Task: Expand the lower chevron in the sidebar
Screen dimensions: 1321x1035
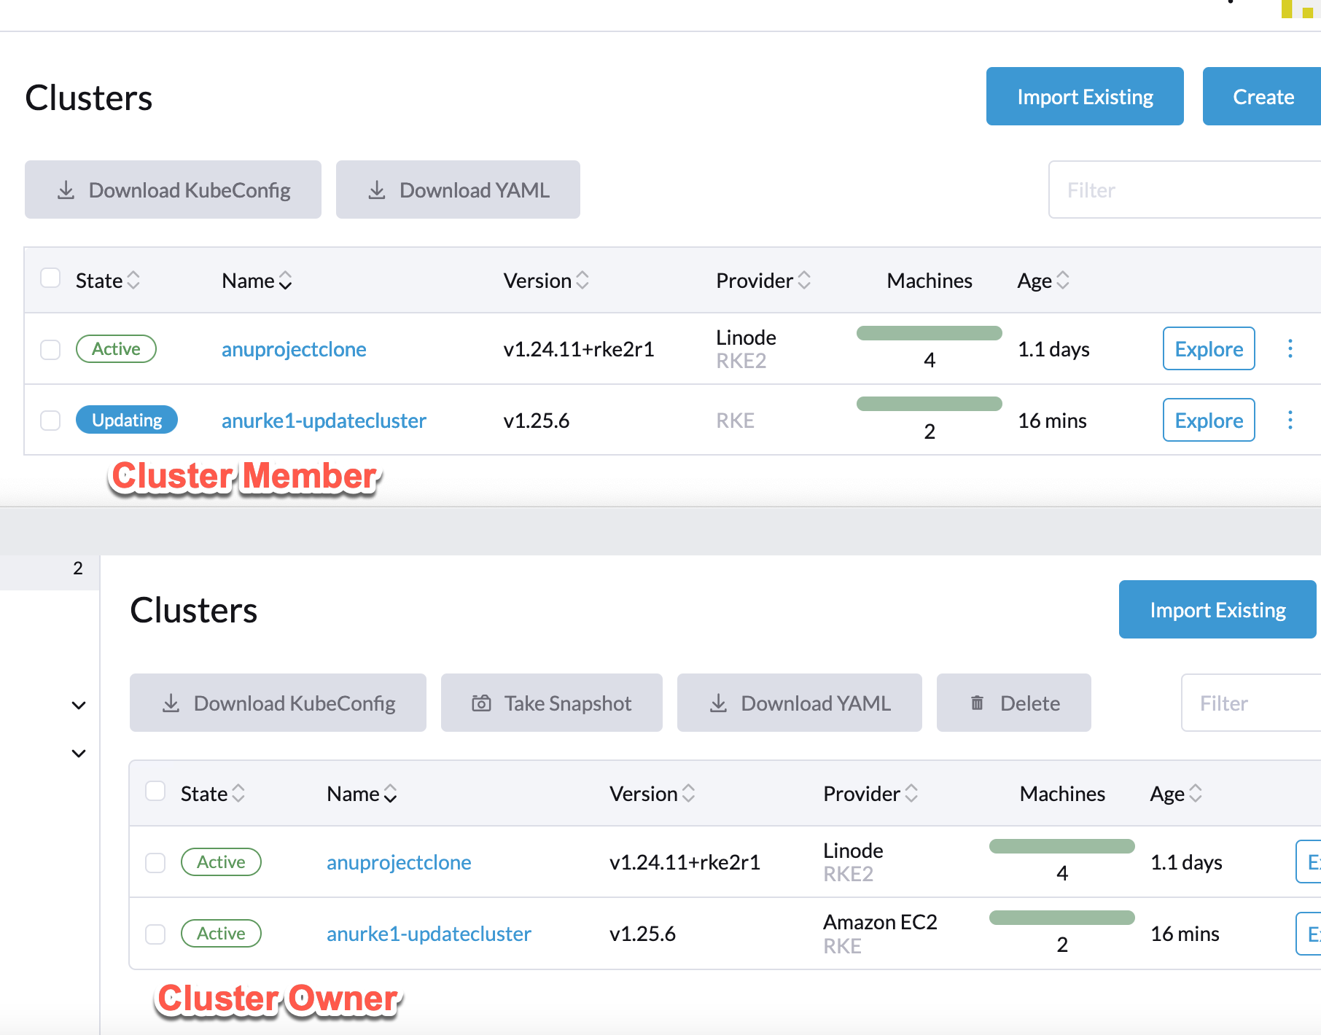Action: [78, 753]
